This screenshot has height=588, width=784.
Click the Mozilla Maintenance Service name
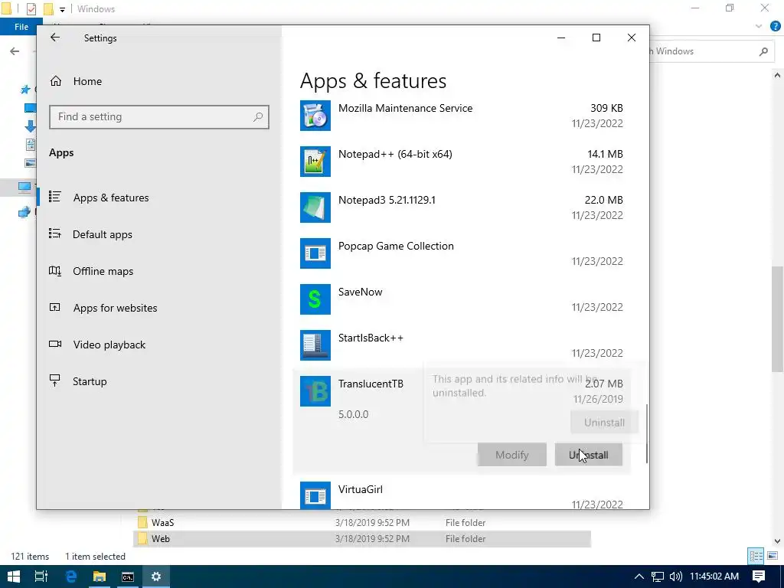pos(405,108)
